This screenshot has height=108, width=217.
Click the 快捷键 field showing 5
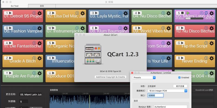(x=24, y=102)
